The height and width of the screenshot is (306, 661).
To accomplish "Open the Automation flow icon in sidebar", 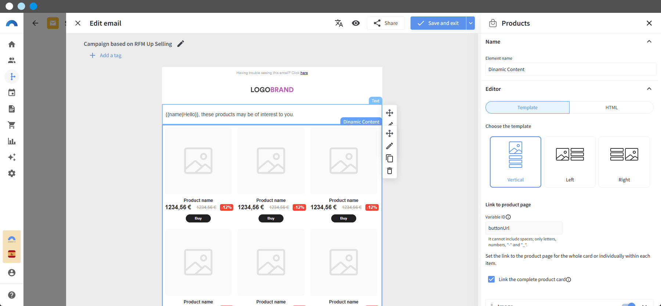I will (x=12, y=77).
